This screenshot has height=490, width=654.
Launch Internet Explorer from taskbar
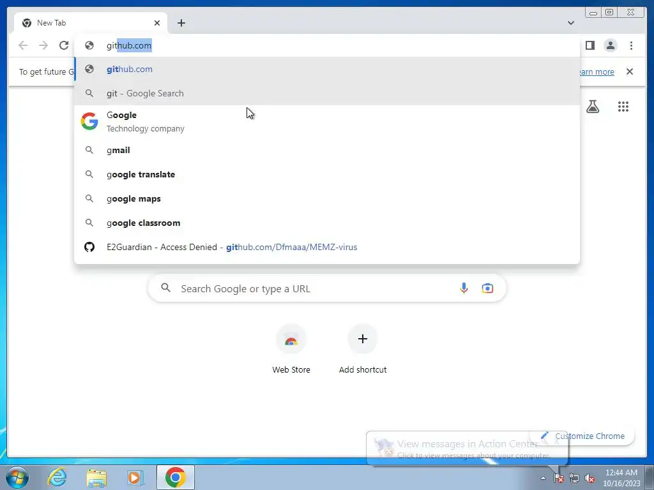(57, 477)
